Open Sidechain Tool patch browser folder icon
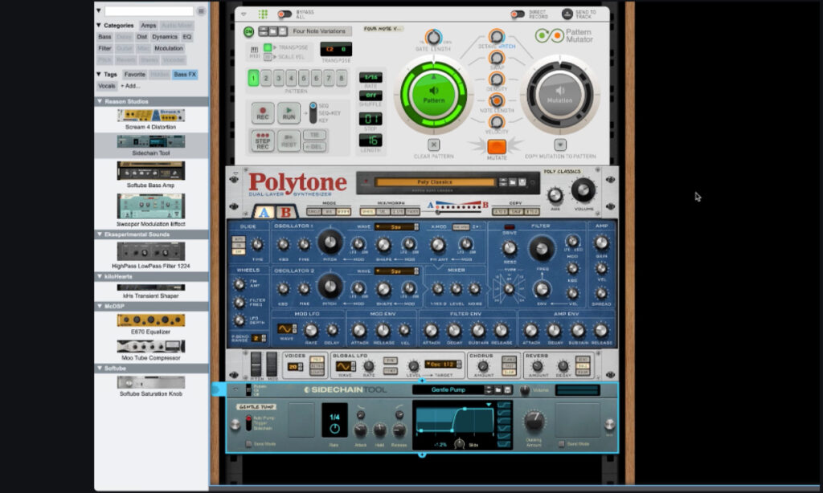This screenshot has height=493, width=823. tap(498, 389)
